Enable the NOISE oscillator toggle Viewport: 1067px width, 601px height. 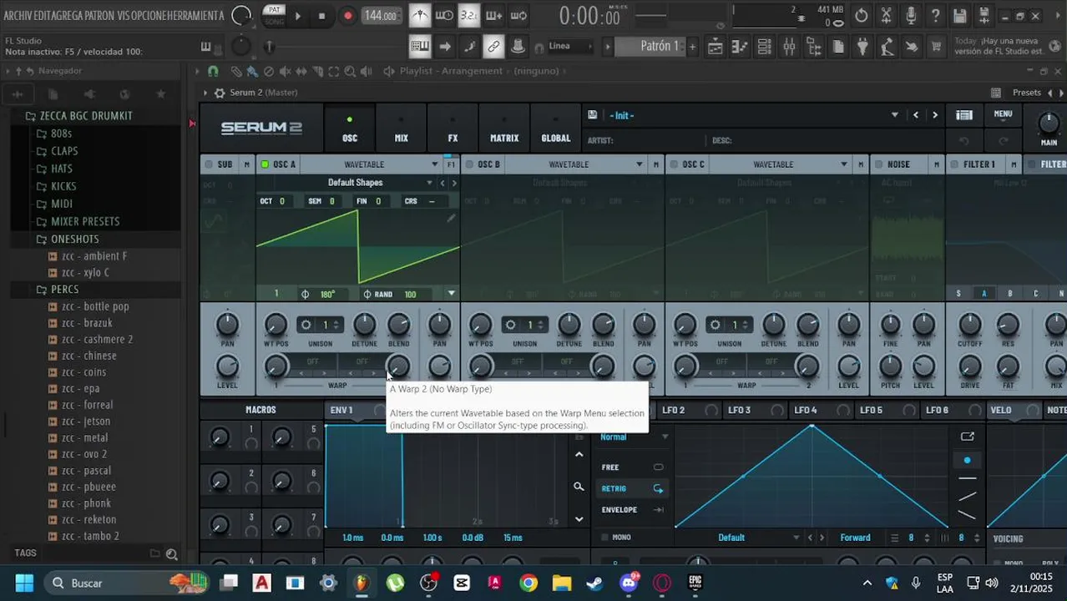[x=878, y=164]
